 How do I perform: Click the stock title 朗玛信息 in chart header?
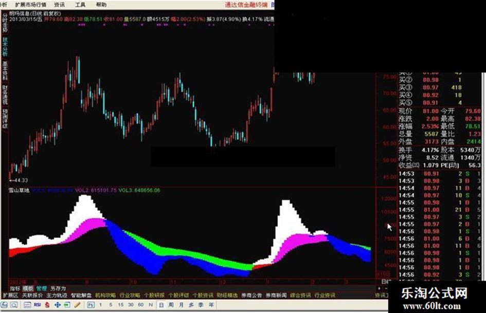[20, 14]
